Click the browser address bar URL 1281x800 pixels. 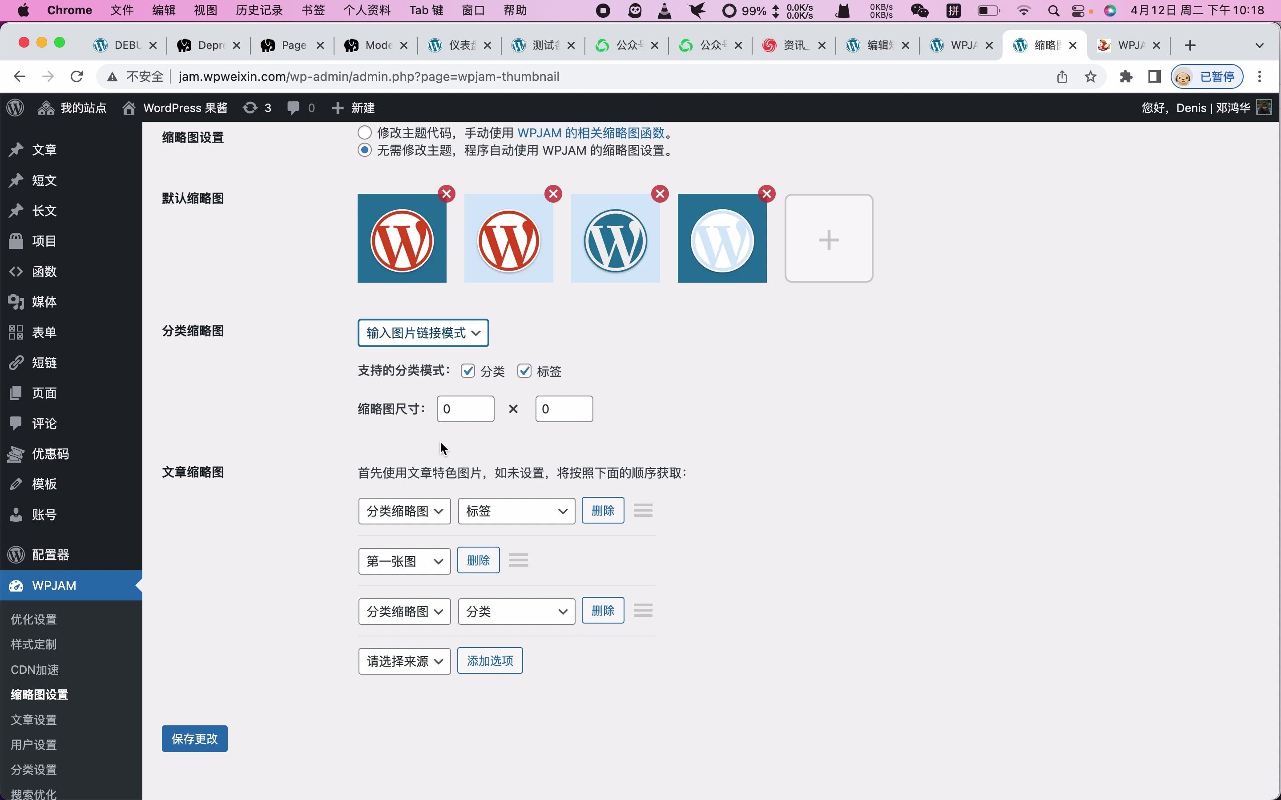(x=369, y=77)
